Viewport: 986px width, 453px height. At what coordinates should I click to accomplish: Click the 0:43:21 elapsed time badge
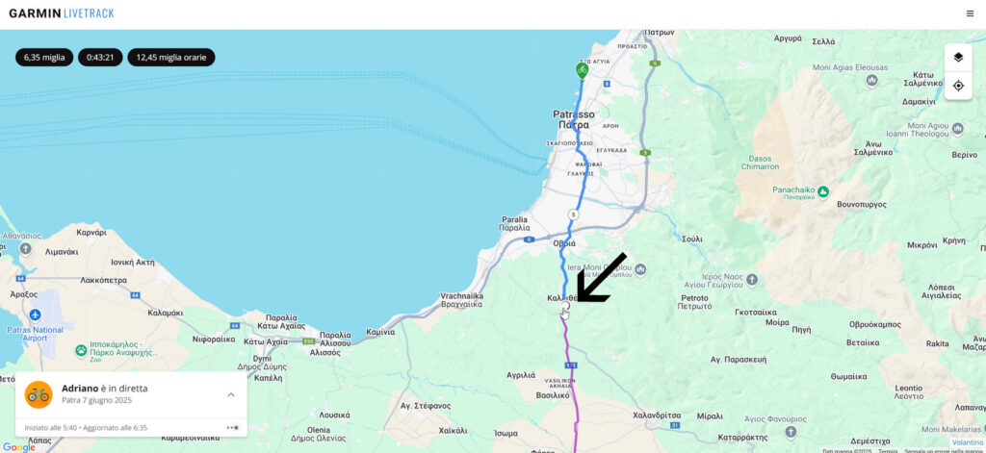pos(100,57)
